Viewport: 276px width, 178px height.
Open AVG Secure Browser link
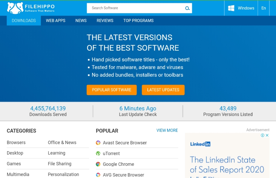[x=123, y=175]
